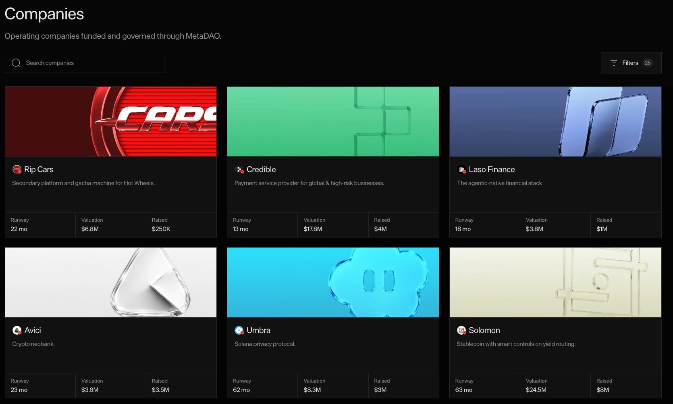The image size is (673, 404).
Task: Click Avici runway value 23 mo
Action: [x=19, y=389]
